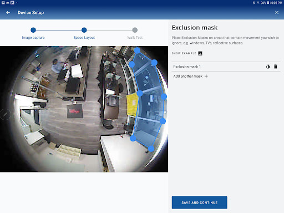Image resolution: width=284 pixels, height=213 pixels.
Task: Click the bottom-most mask vertex handle
Action: point(151,149)
